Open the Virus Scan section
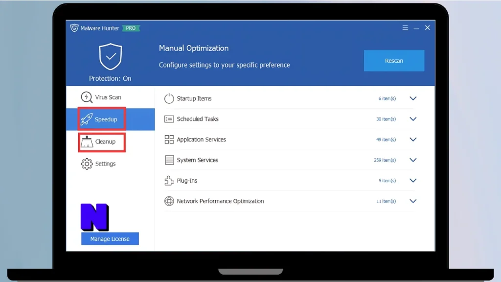 point(110,97)
